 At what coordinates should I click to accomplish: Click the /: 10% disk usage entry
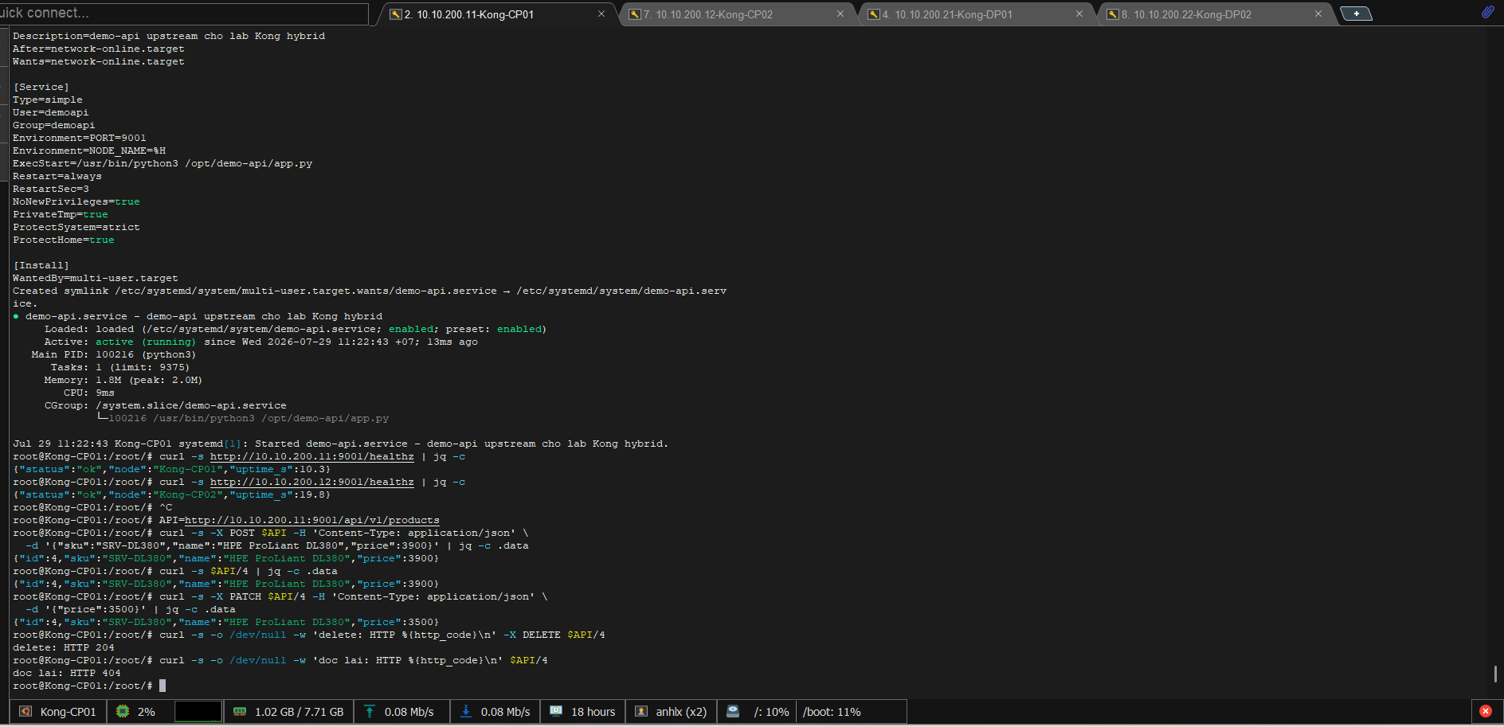[772, 712]
